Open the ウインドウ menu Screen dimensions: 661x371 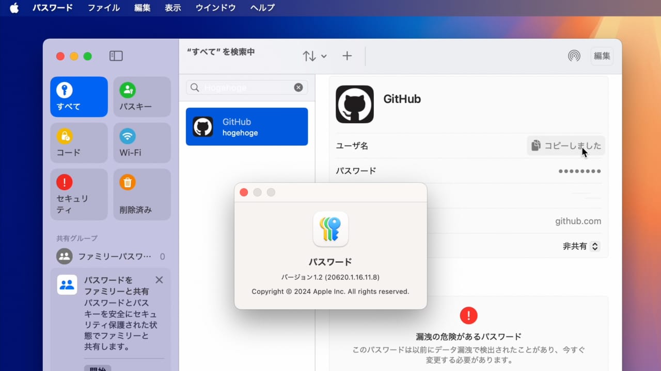tap(215, 8)
